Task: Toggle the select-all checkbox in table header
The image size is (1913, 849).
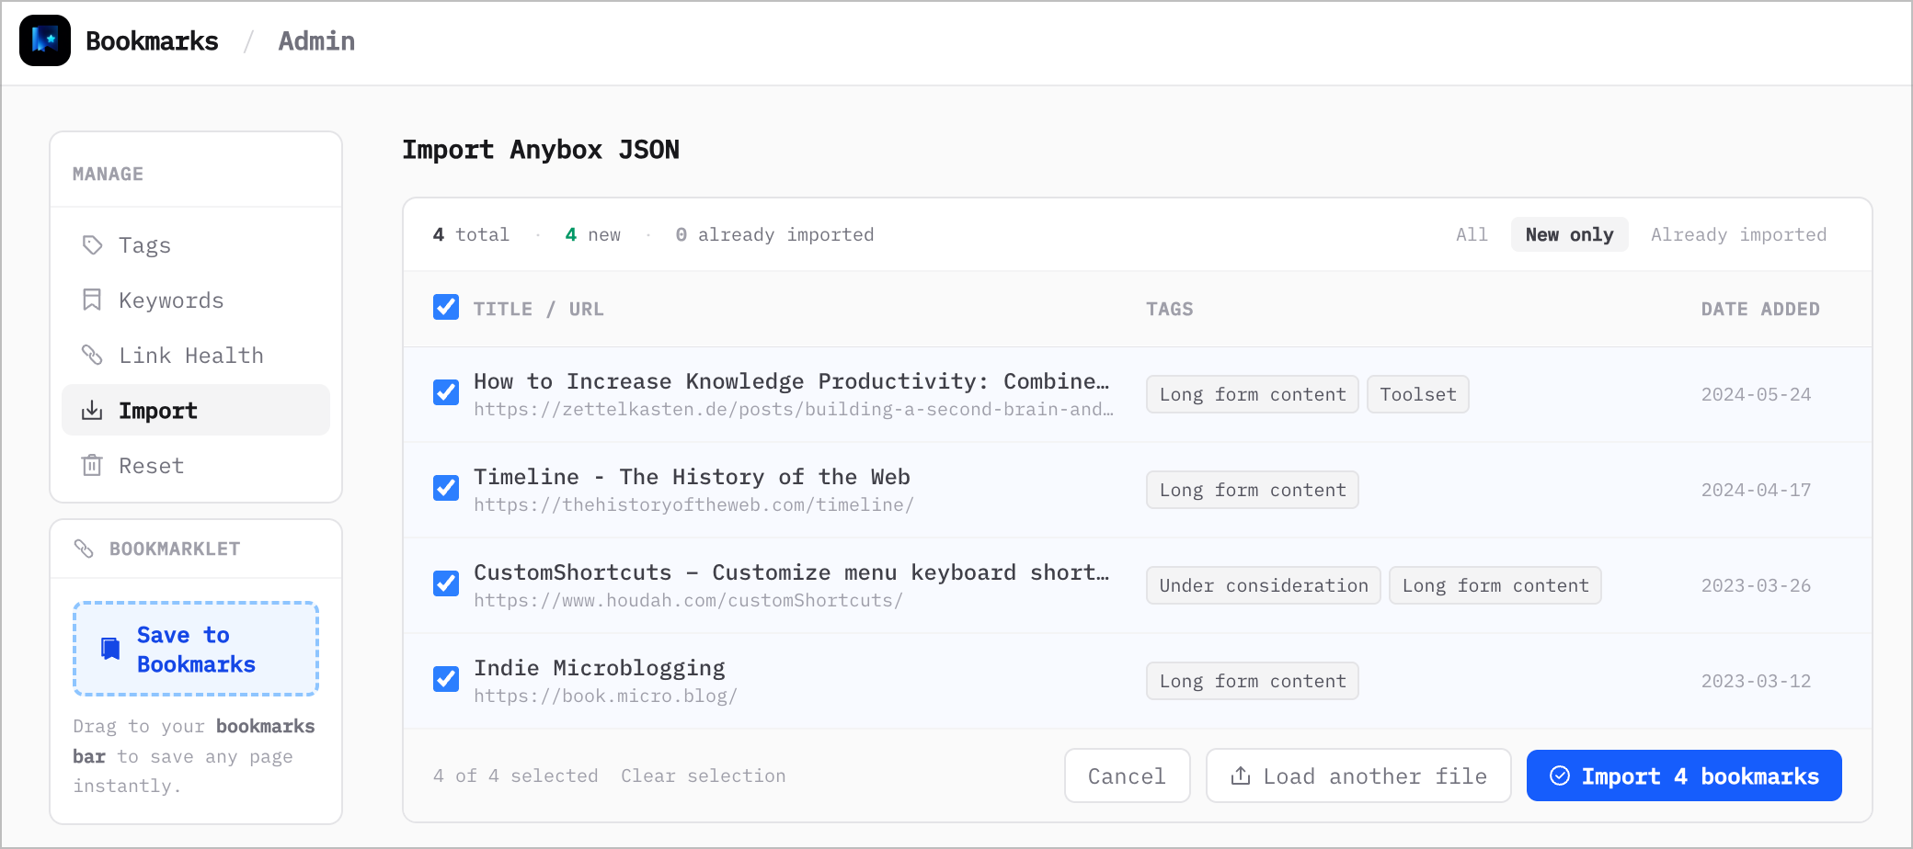Action: [446, 307]
